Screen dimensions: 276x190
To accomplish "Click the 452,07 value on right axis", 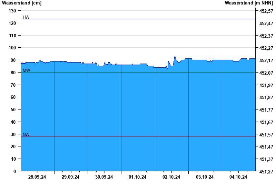I will 266,73.
